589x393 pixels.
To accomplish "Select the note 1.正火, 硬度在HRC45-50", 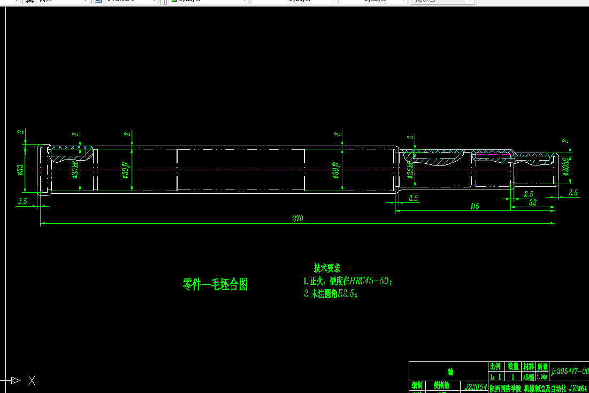I will (348, 281).
